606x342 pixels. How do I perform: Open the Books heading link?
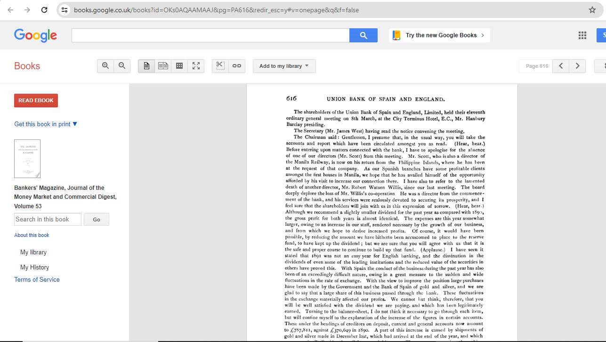point(27,66)
